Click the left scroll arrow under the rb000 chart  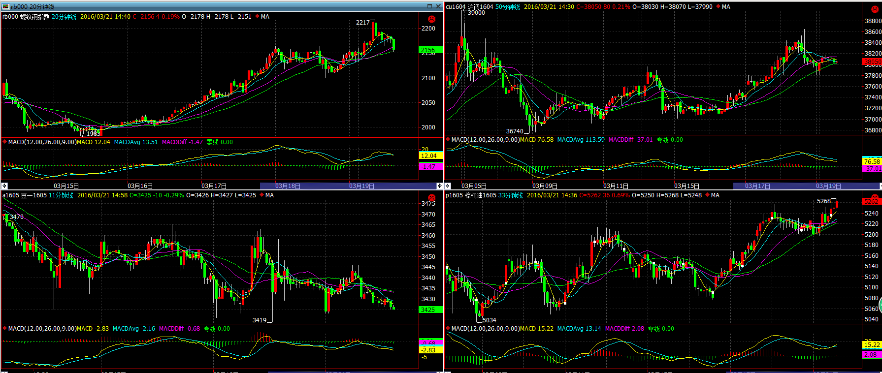[4, 186]
